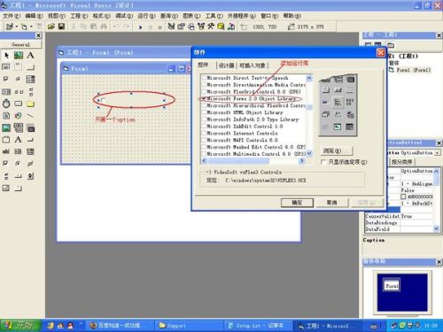Screen dimensions: 443x332
Task: Click the components list scroll-down arrow
Action: (x=309, y=153)
